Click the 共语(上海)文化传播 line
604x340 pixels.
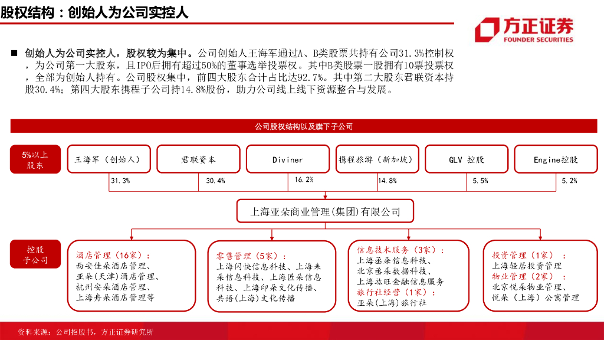255,298
